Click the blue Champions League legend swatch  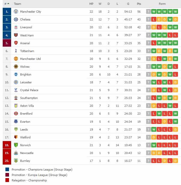pos(8,170)
